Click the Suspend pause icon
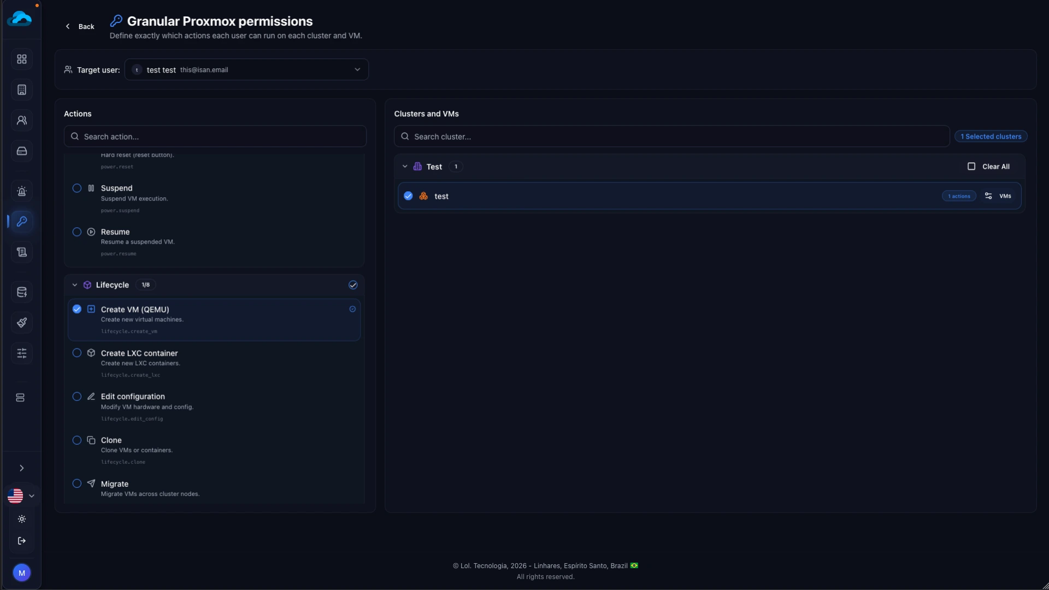The height and width of the screenshot is (590, 1049). point(91,188)
